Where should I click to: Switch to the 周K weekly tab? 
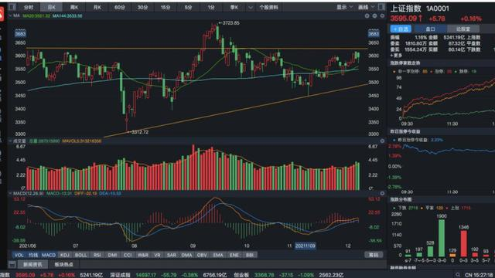click(74, 7)
